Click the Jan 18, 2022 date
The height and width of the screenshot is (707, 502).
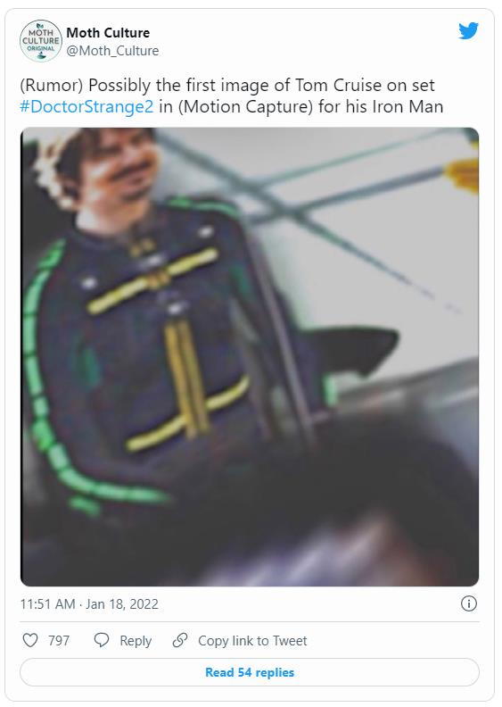[x=122, y=603]
